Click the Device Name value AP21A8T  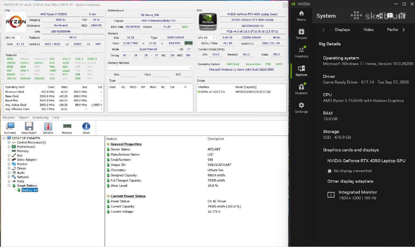(x=214, y=149)
